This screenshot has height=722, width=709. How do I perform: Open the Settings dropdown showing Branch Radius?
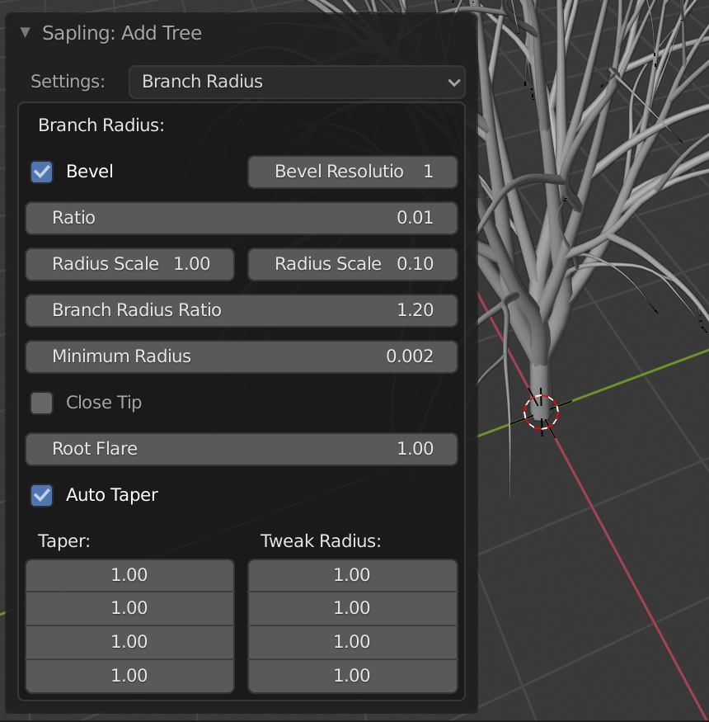coord(297,82)
